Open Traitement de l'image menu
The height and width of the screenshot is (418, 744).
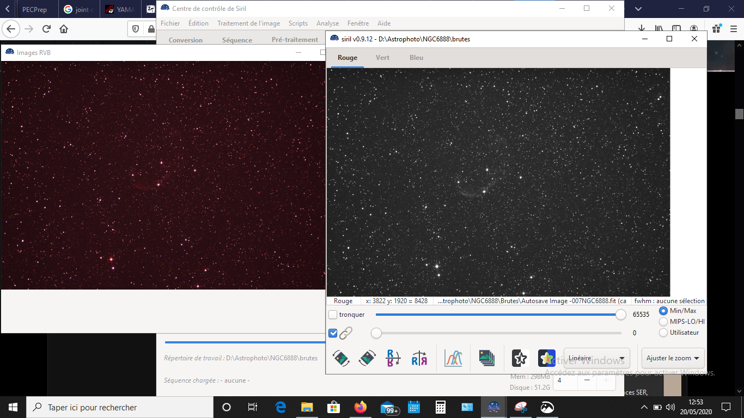click(x=249, y=23)
